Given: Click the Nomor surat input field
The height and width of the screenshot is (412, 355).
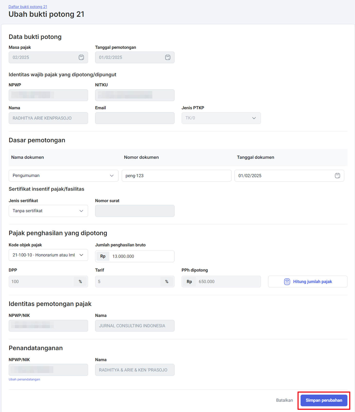Looking at the screenshot, I should coord(135,211).
